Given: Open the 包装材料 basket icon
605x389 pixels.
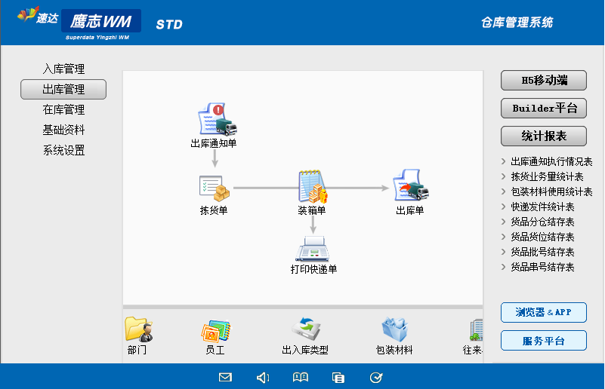Looking at the screenshot, I should (394, 329).
